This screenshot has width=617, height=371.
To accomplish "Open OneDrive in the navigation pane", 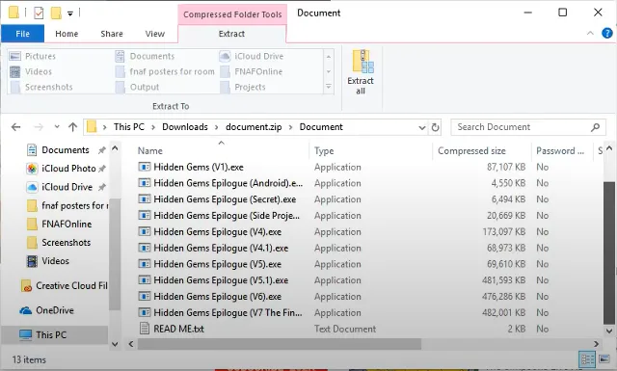I will pyautogui.click(x=46, y=310).
